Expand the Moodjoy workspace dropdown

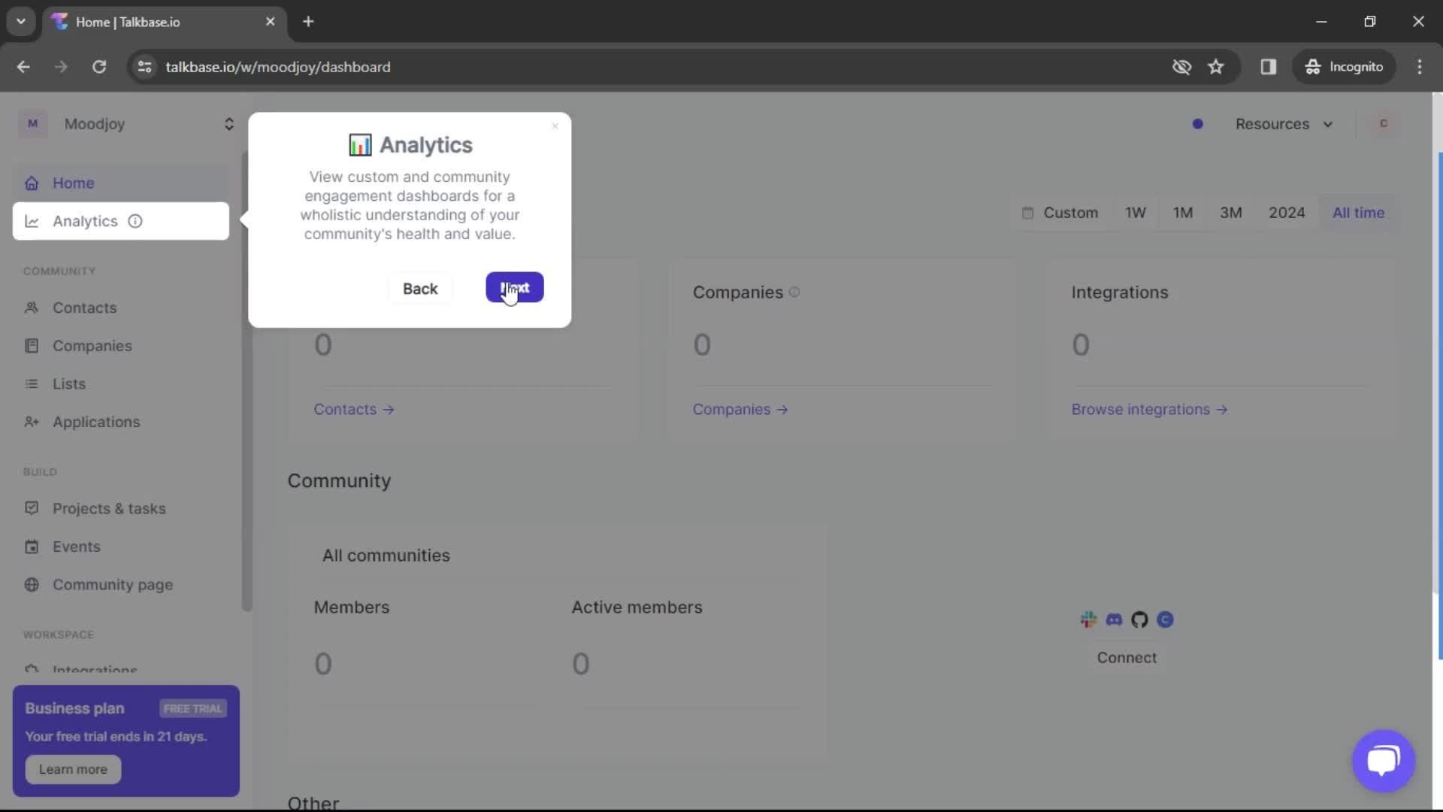[226, 123]
